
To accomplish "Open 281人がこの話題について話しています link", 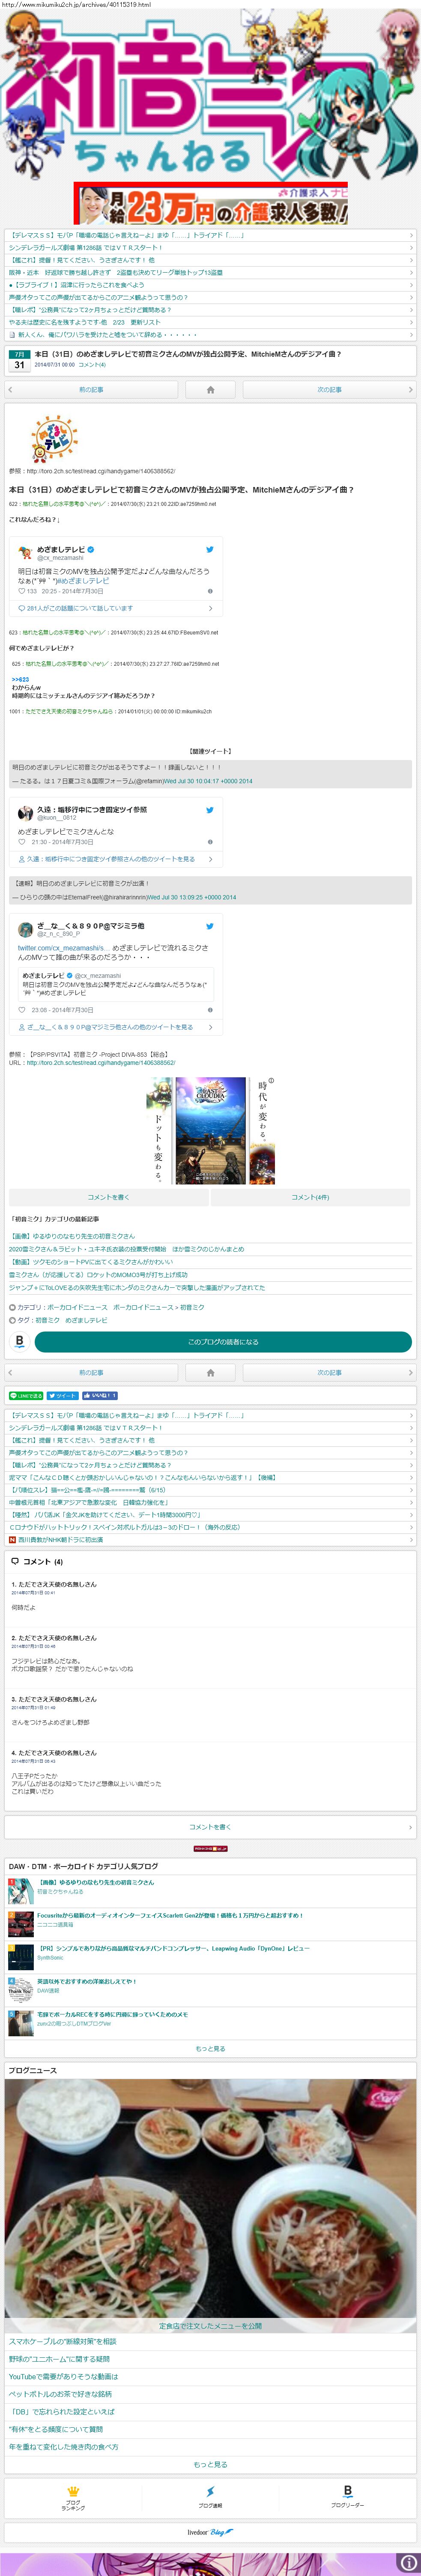I will (x=80, y=608).
